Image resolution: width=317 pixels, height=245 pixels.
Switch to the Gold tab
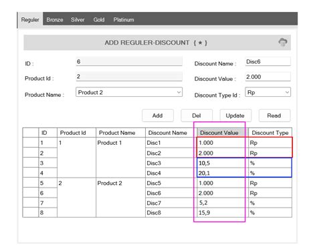click(x=99, y=19)
